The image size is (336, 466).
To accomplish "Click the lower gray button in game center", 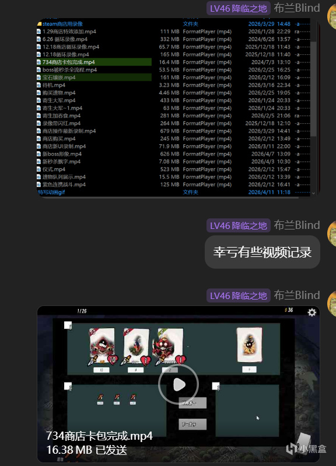I will (192, 425).
